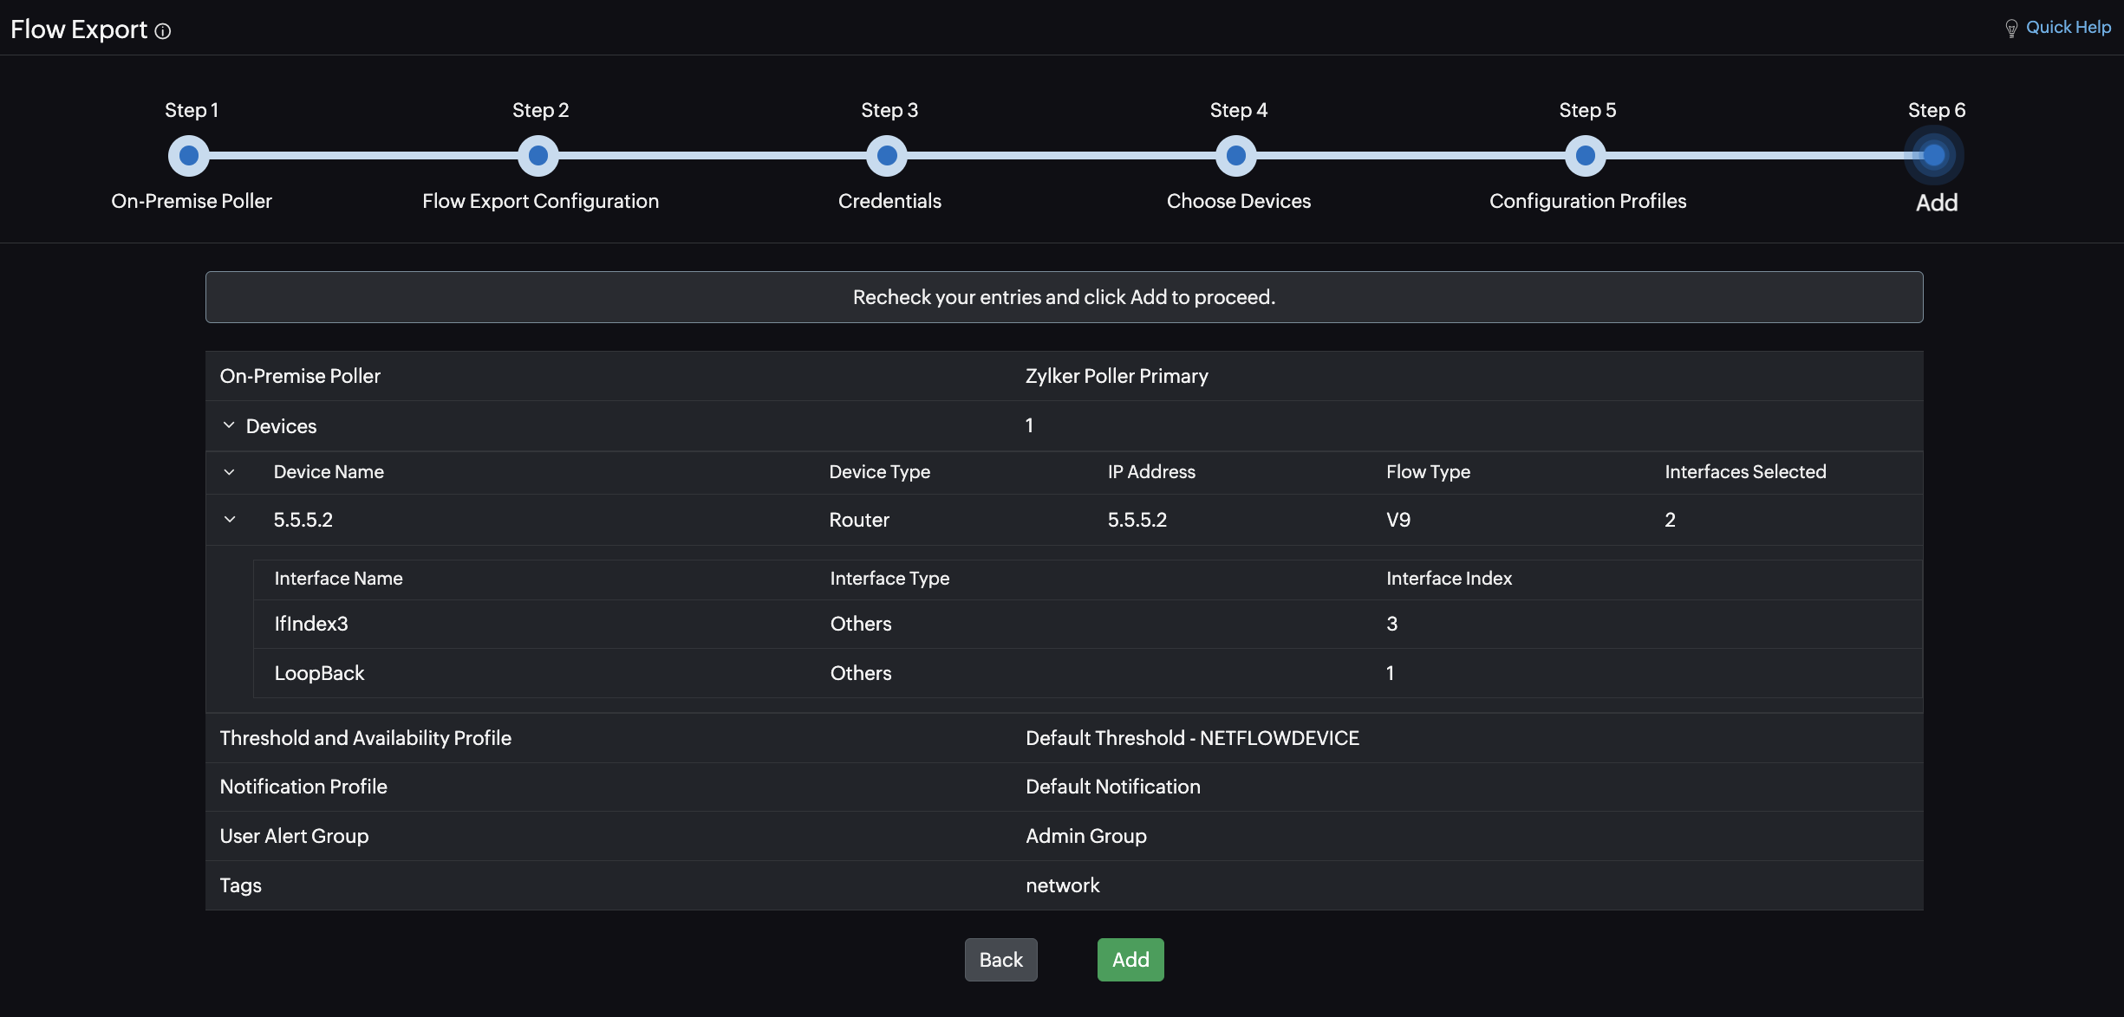This screenshot has height=1017, width=2124.
Task: Click the Threshold and Availability Profile field
Action: pos(366,738)
